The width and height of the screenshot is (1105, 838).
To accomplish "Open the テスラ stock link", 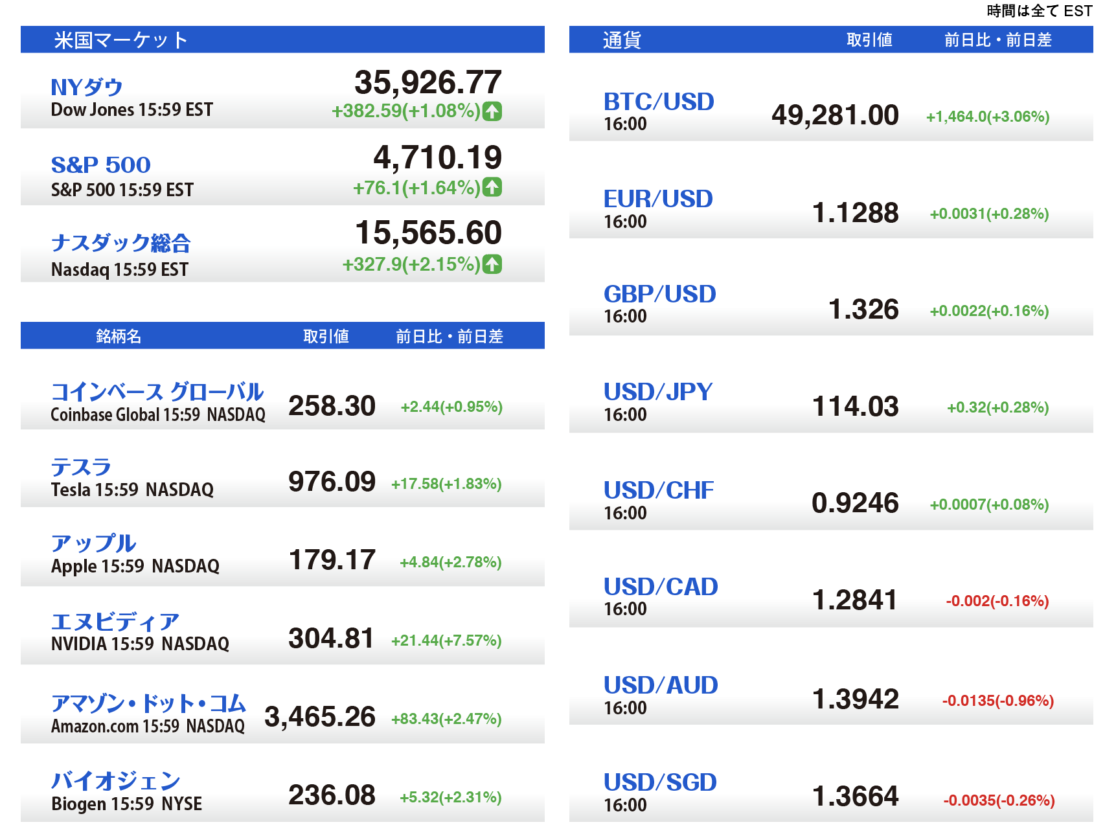I will tap(81, 467).
